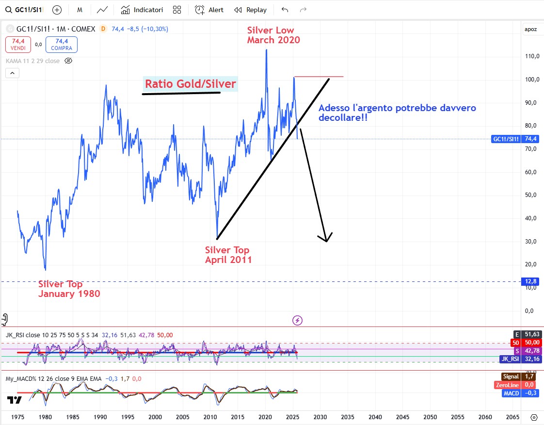Collapse the indicator legend with the chevron
This screenshot has width=544, height=425.
point(12,73)
